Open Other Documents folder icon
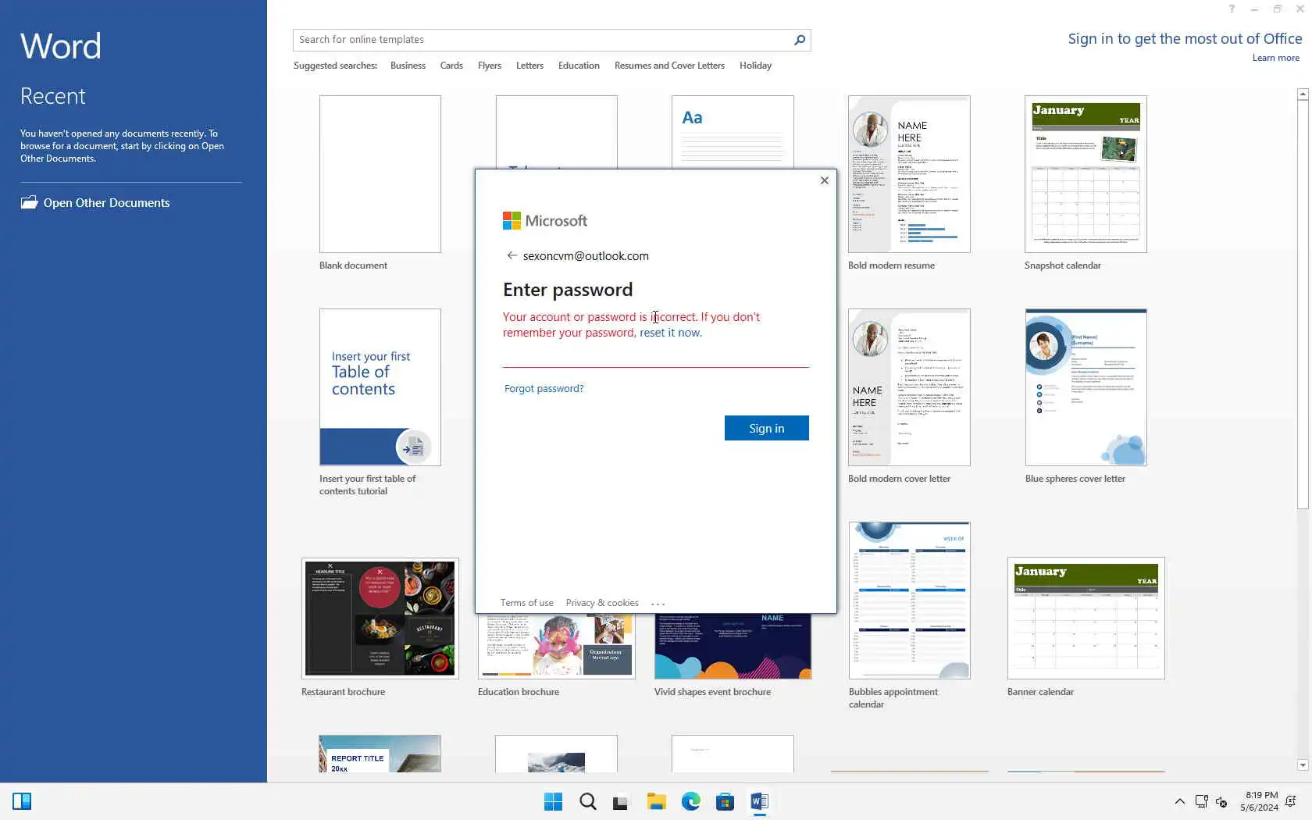This screenshot has width=1312, height=820. click(30, 202)
